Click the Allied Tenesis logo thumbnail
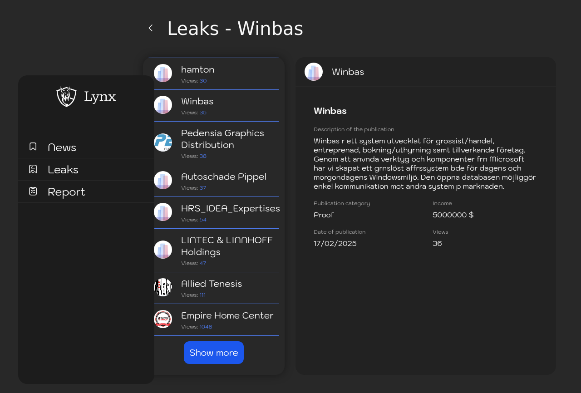The image size is (581, 393). coord(163,287)
